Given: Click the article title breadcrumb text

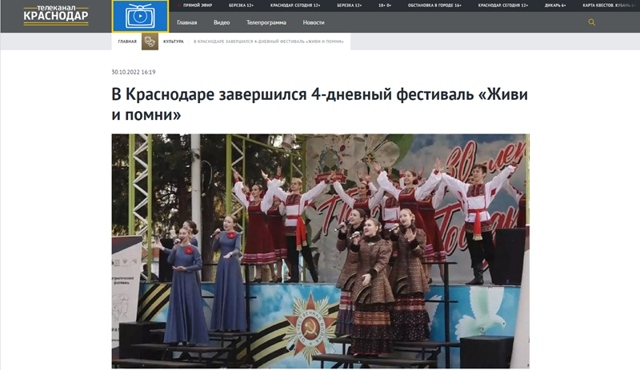Looking at the screenshot, I should click(x=269, y=42).
